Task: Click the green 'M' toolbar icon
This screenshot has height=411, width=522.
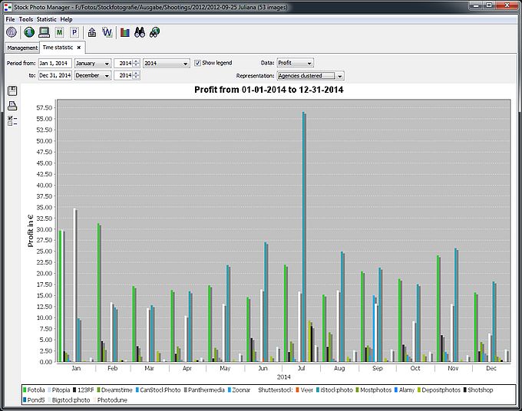Action: pyautogui.click(x=60, y=32)
